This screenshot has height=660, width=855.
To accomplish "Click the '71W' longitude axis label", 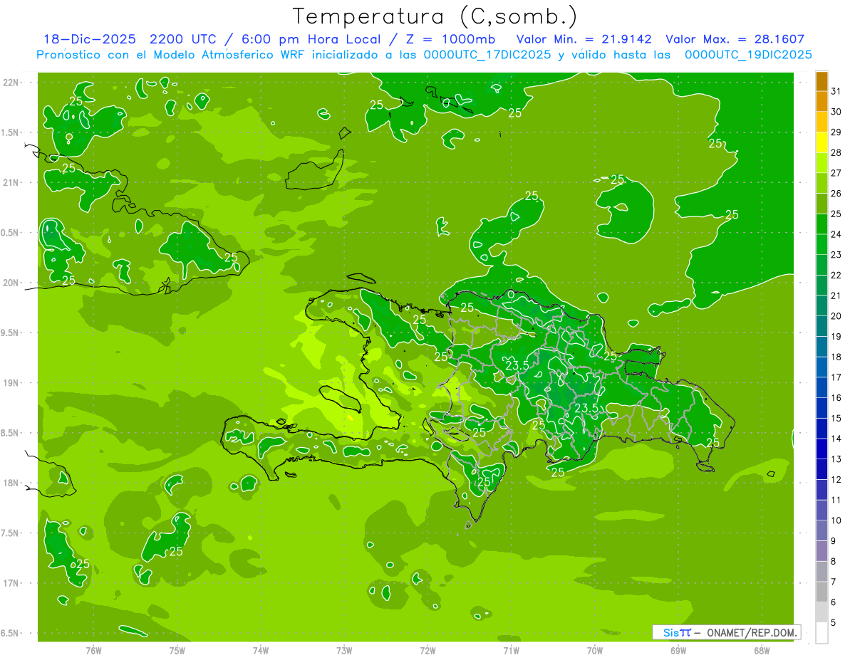I will 511,650.
